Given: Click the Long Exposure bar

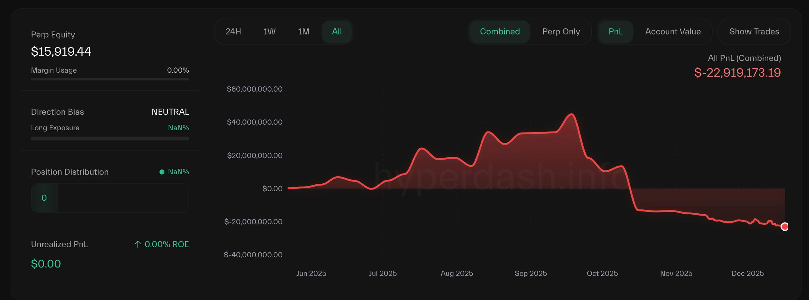Looking at the screenshot, I should coord(110,138).
